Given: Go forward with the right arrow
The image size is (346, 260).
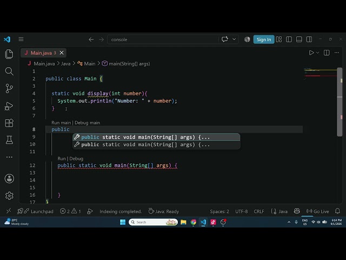Looking at the screenshot, I should 101,40.
